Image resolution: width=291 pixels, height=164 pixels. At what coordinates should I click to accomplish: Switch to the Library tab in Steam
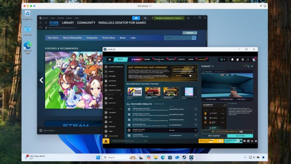pyautogui.click(x=68, y=23)
